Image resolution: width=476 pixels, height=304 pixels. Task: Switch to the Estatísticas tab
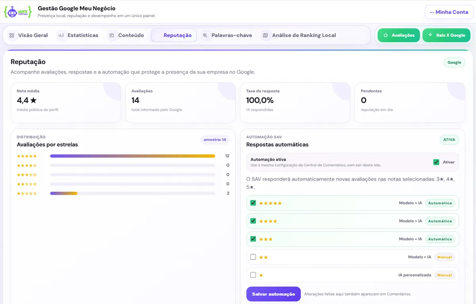pyautogui.click(x=78, y=35)
